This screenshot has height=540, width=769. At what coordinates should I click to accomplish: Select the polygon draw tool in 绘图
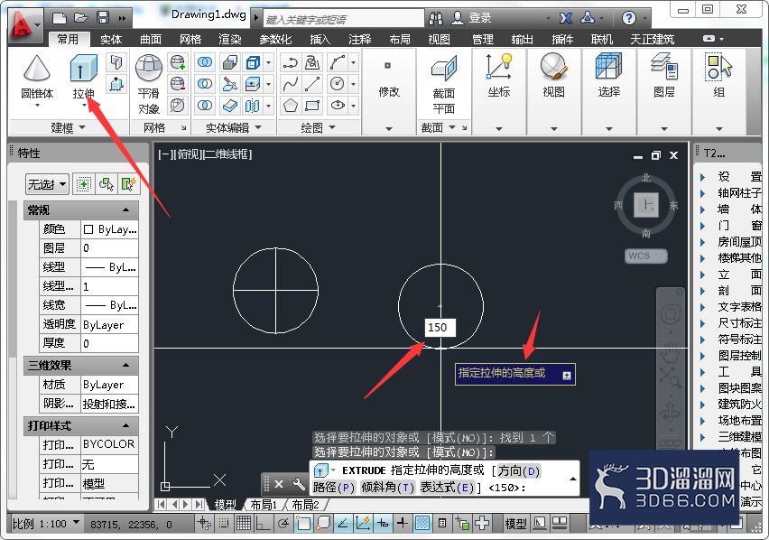point(291,106)
